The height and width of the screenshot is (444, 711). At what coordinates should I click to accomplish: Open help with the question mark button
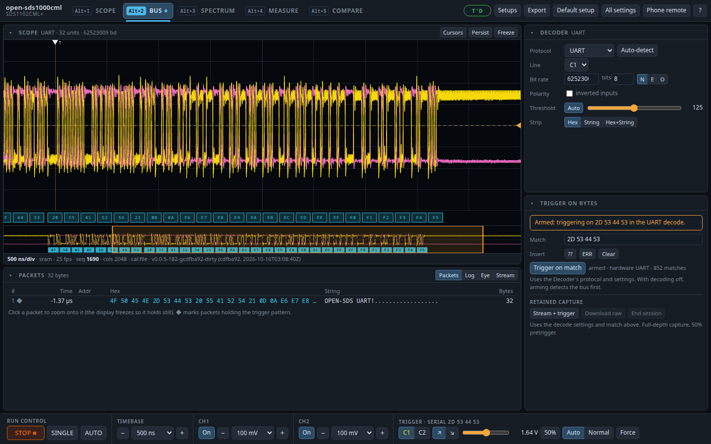[x=700, y=10]
